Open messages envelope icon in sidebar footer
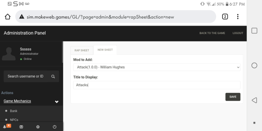This screenshot has width=262, height=131. click(21, 127)
